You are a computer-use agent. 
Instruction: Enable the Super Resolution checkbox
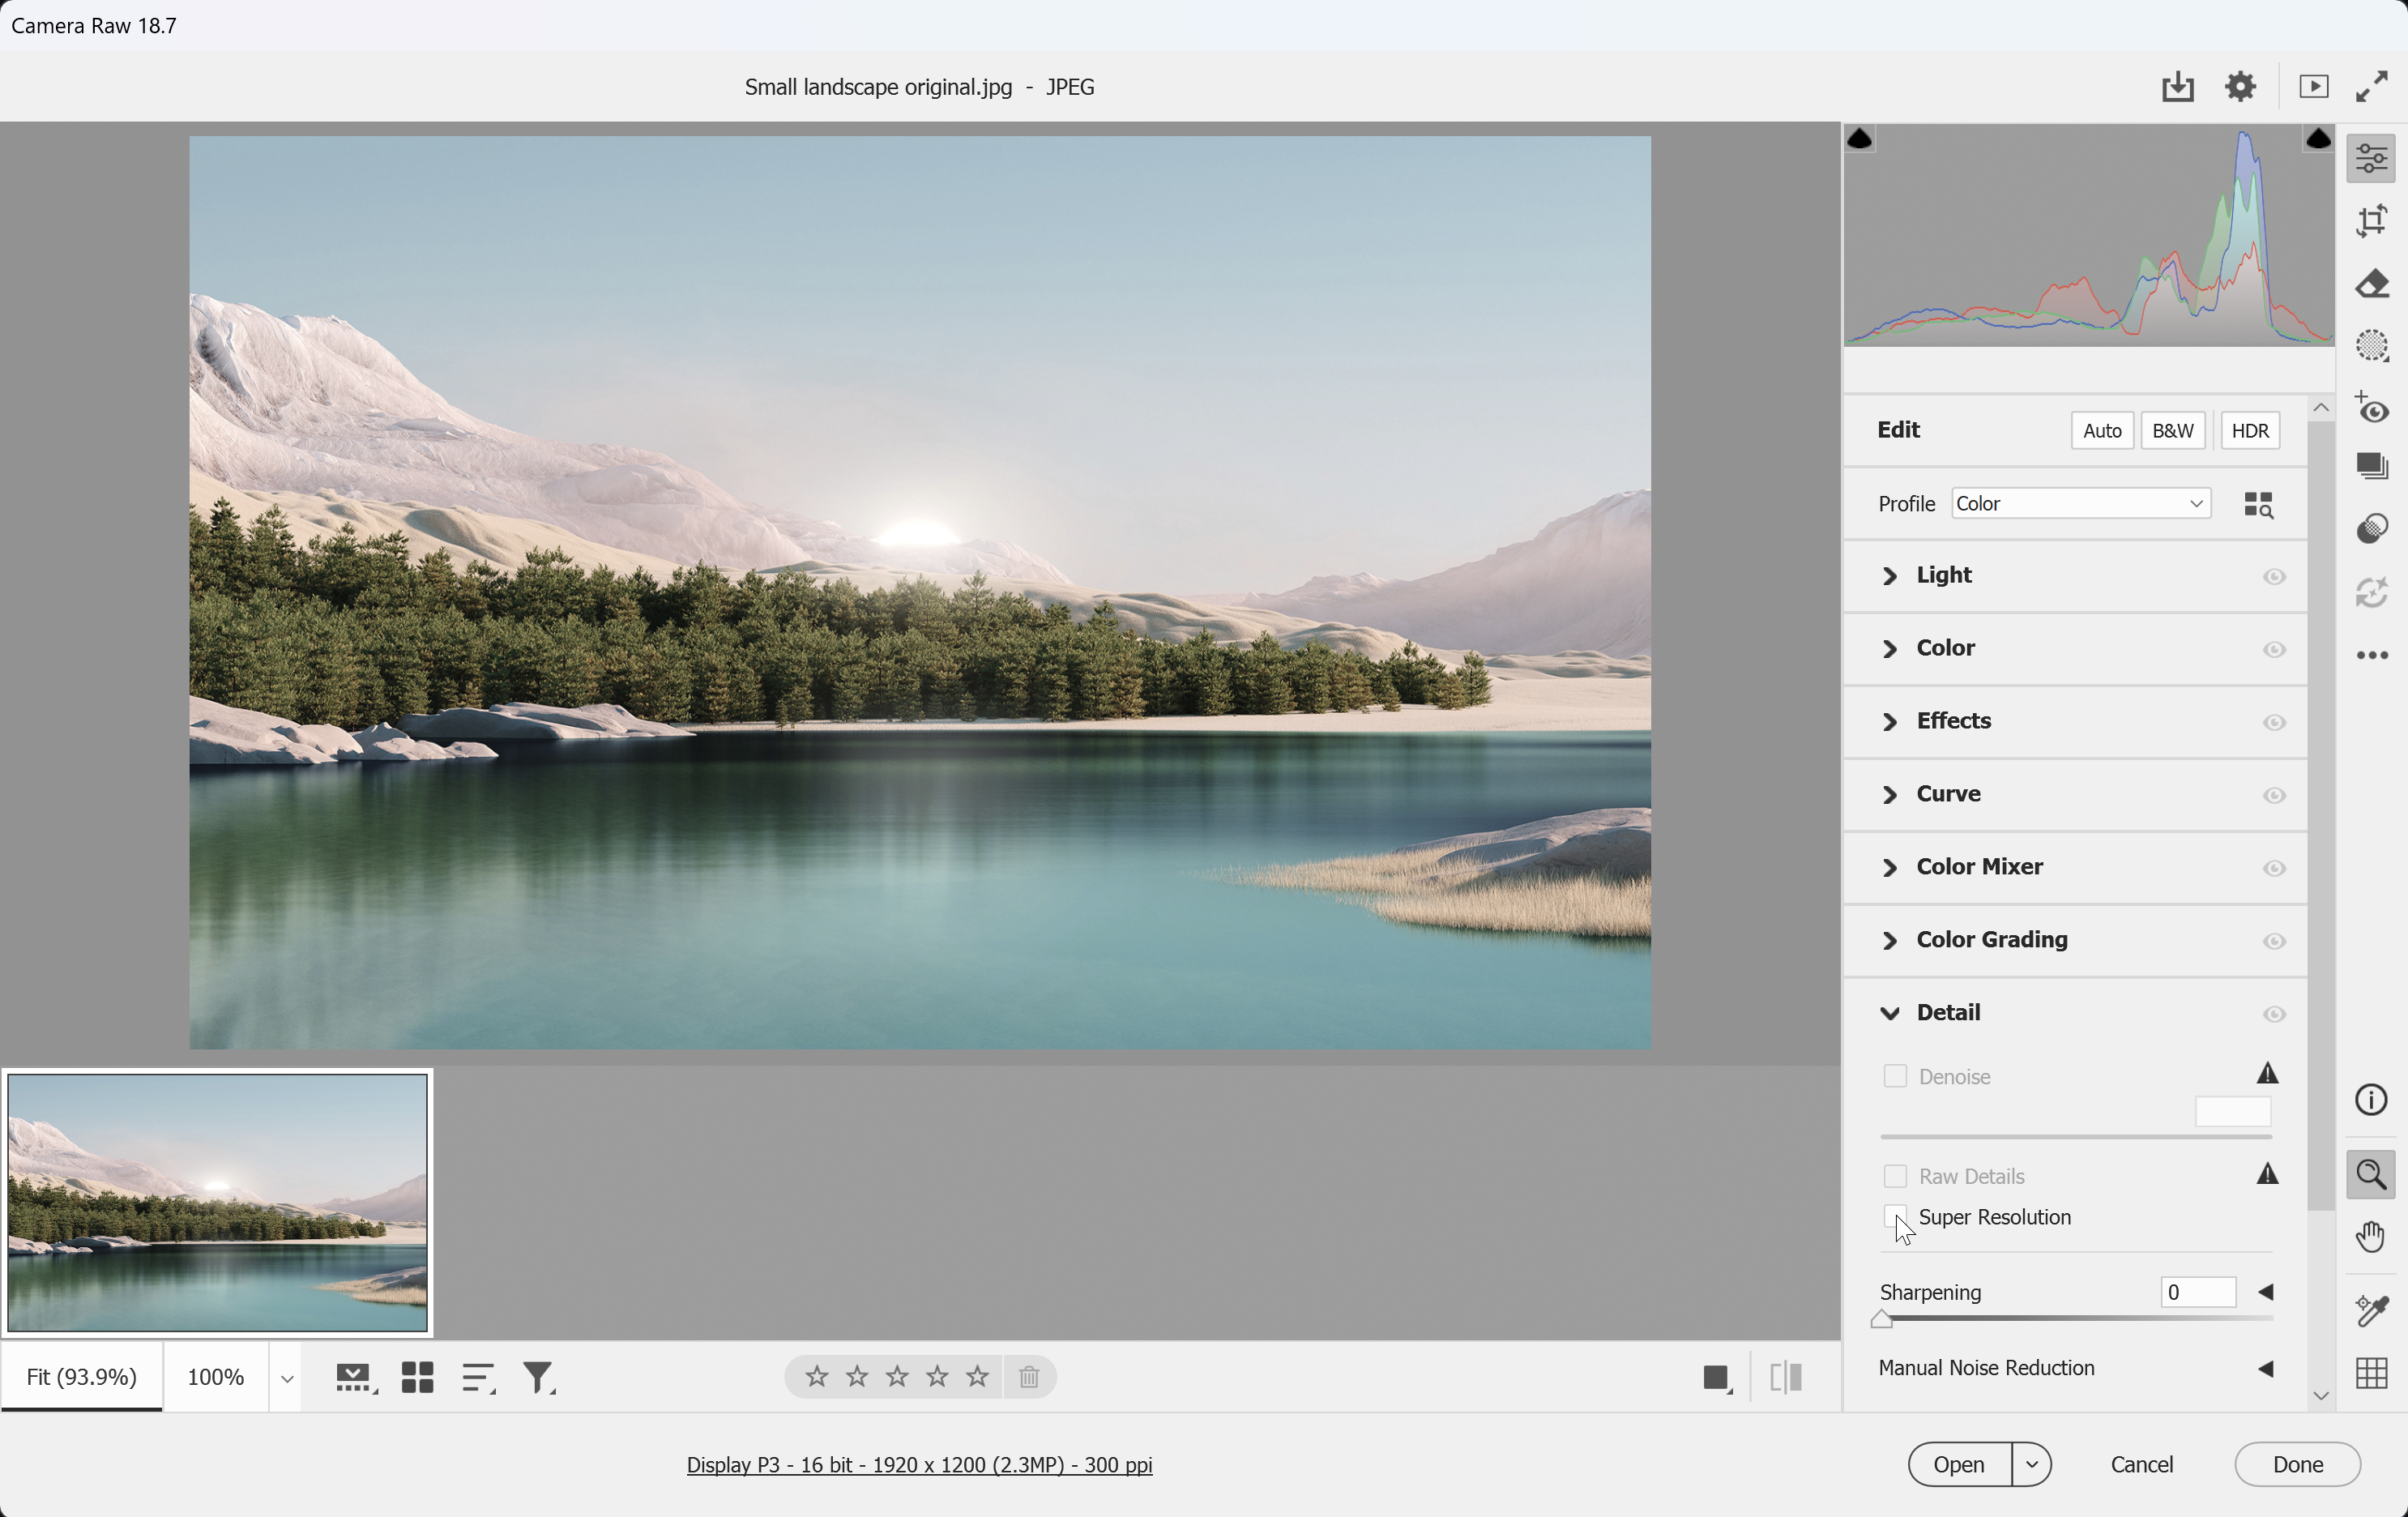[1895, 1217]
